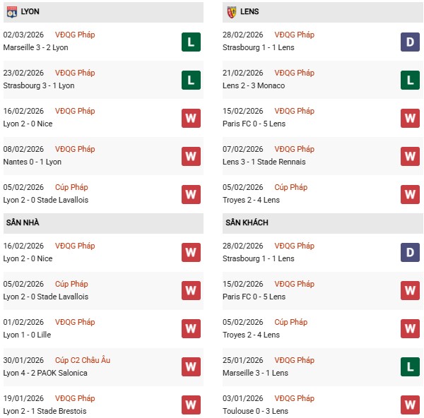Click the Lyon club logo icon
Screen dimensions: 424x418
(11, 12)
